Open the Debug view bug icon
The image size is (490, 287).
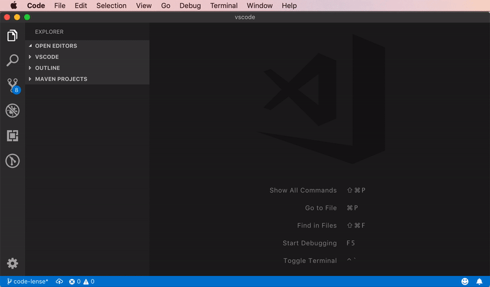tap(12, 110)
